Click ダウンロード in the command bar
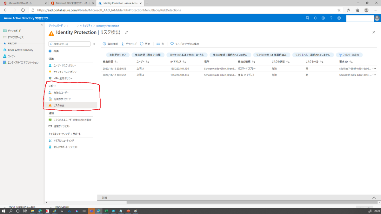Image resolution: width=381 pixels, height=214 pixels. pos(129,44)
